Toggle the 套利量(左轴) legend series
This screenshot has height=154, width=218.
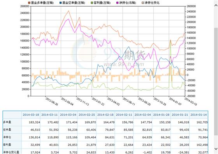tap(101, 3)
